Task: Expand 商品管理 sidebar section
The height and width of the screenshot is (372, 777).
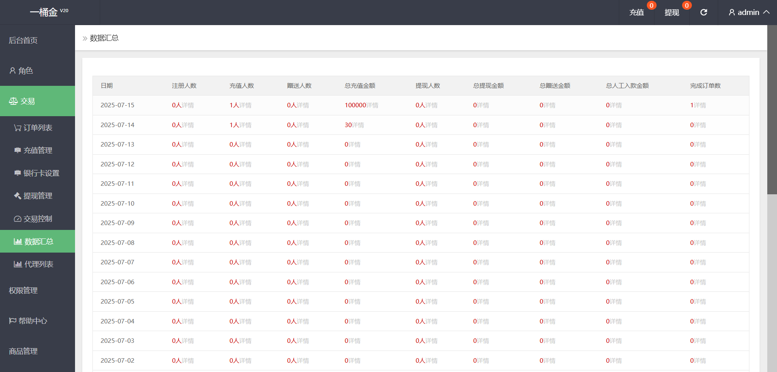Action: 37,351
